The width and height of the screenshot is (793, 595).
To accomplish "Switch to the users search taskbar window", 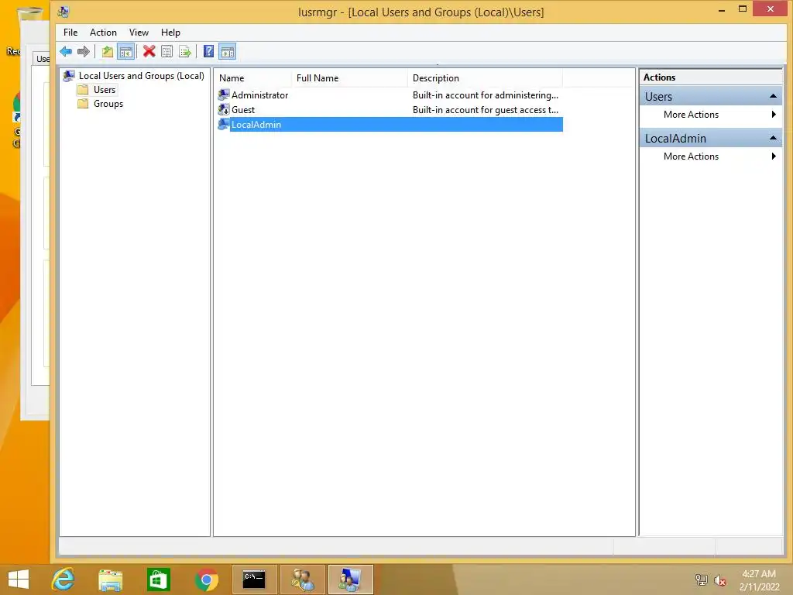I will click(x=303, y=580).
